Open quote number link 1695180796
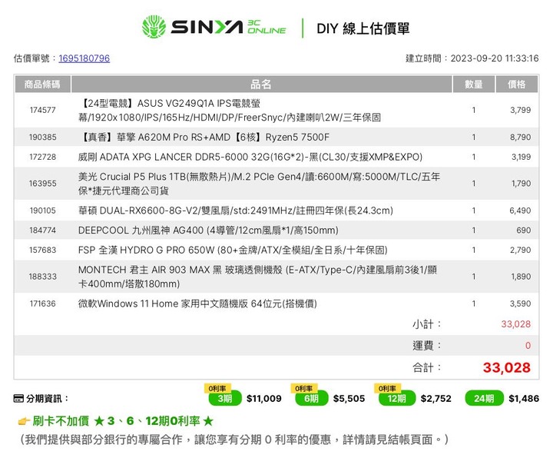The height and width of the screenshot is (461, 553). click(84, 58)
